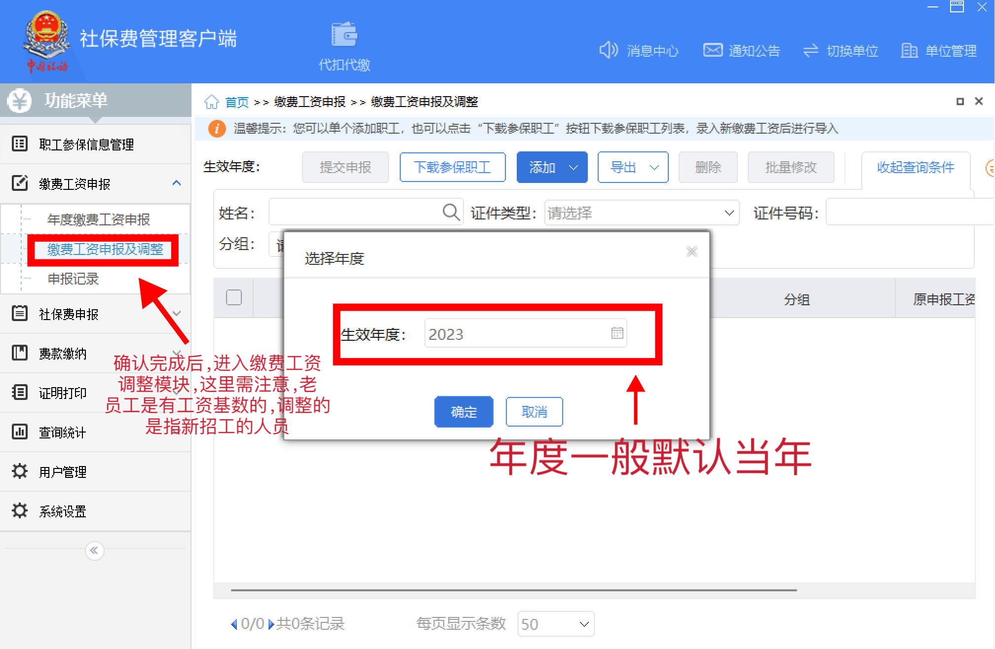Open the 每页显示条数 page-size dropdown

pos(584,624)
